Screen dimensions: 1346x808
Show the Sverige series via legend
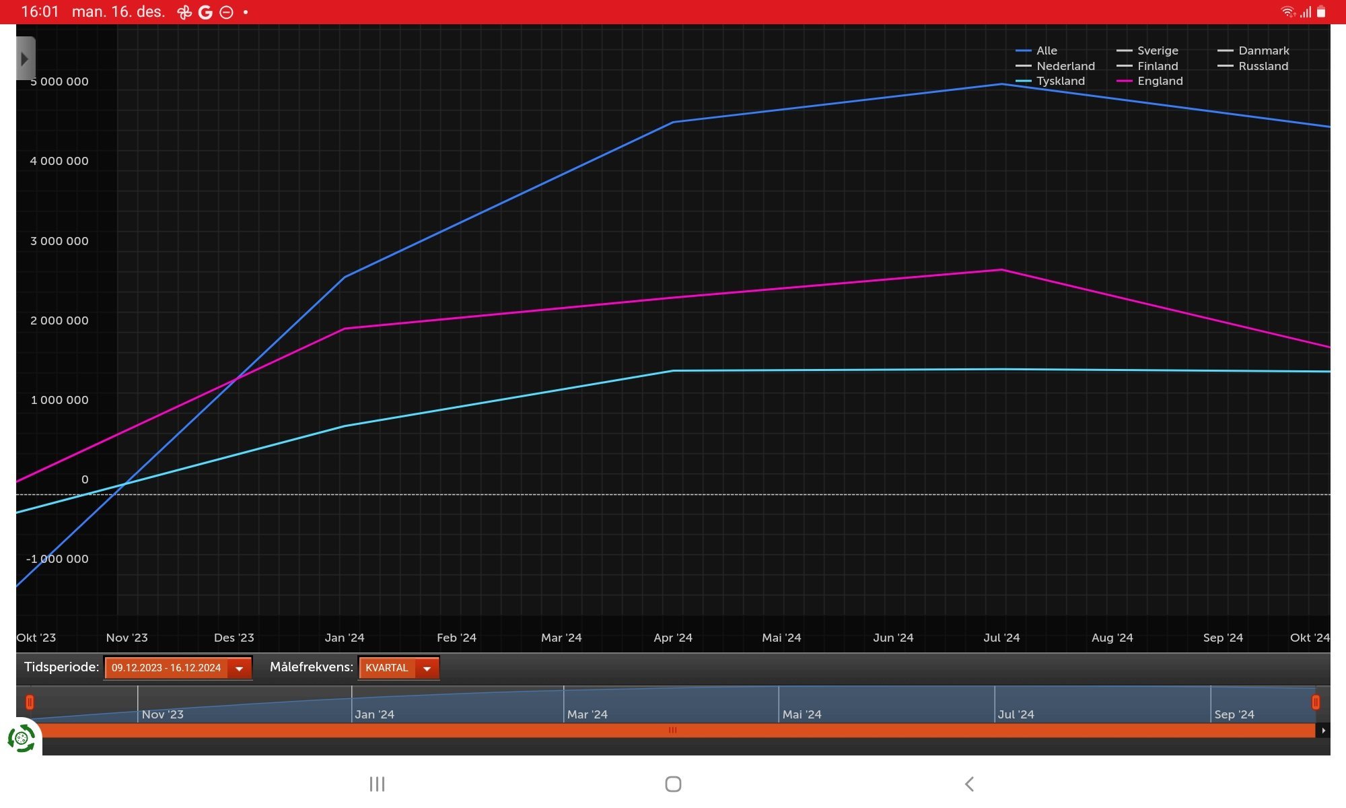[1147, 50]
